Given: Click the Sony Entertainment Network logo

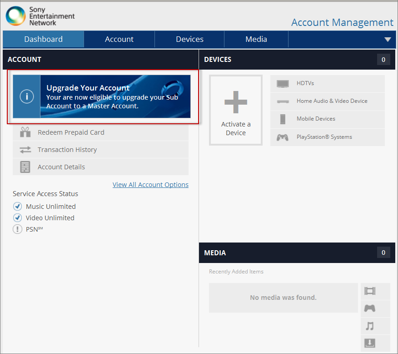Looking at the screenshot, I should pos(40,15).
